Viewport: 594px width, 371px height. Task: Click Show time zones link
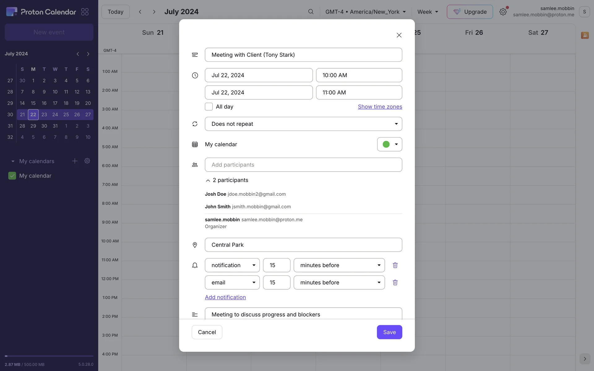click(x=380, y=107)
